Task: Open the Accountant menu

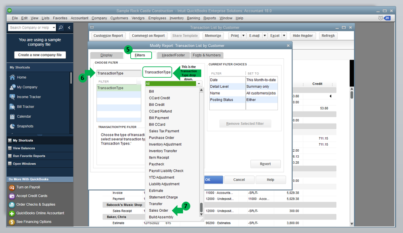Action: click(79, 18)
